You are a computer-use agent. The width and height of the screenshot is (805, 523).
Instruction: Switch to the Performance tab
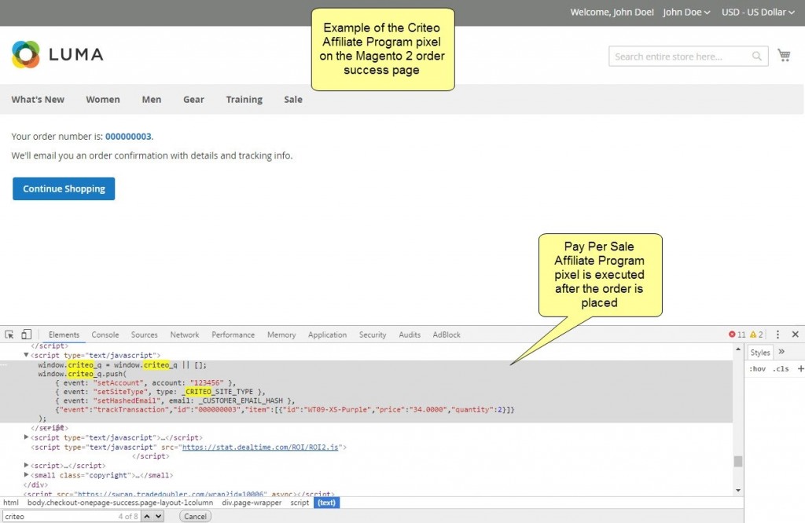point(233,335)
